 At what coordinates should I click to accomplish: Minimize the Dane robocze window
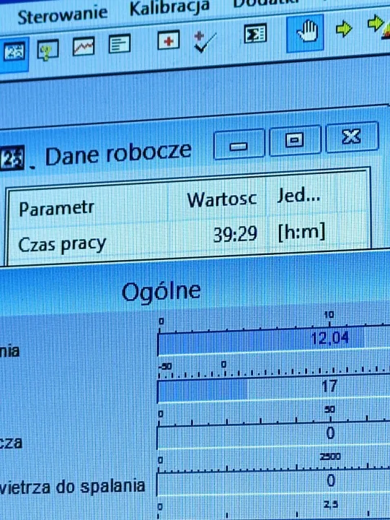[x=239, y=144]
